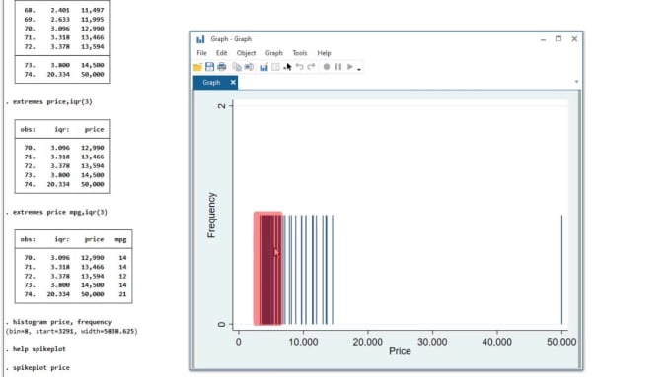Open the Graph menu
Image resolution: width=671 pixels, height=377 pixels.
[274, 53]
